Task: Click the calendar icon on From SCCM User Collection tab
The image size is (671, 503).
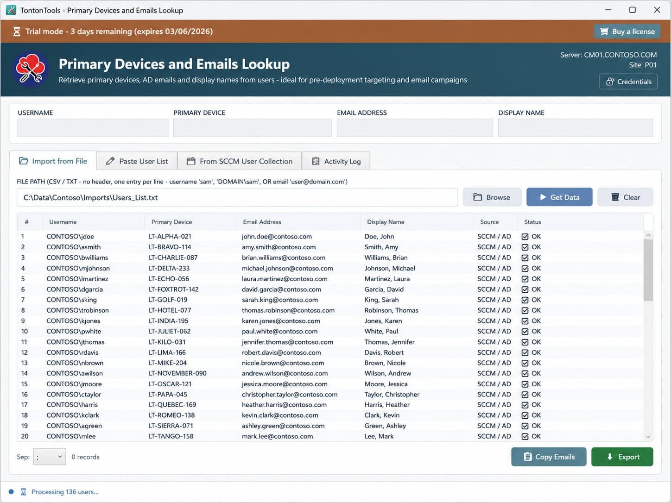Action: pyautogui.click(x=191, y=161)
